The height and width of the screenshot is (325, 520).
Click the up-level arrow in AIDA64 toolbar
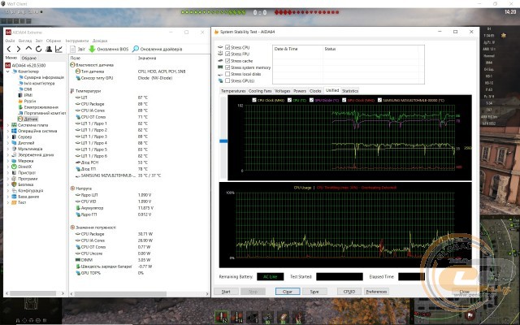pyautogui.click(x=29, y=49)
